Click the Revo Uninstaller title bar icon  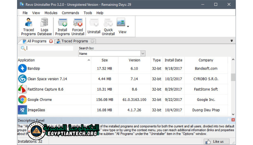pyautogui.click(x=22, y=4)
